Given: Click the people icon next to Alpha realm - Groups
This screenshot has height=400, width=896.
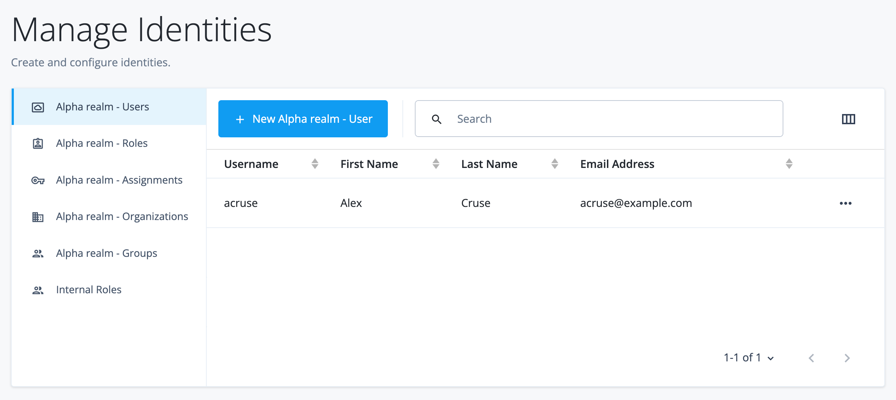Looking at the screenshot, I should (38, 254).
